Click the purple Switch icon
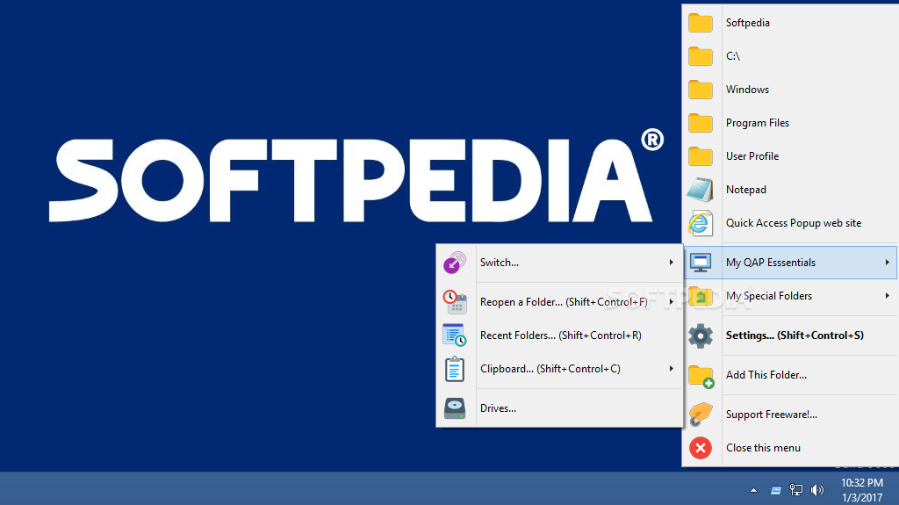 [455, 263]
